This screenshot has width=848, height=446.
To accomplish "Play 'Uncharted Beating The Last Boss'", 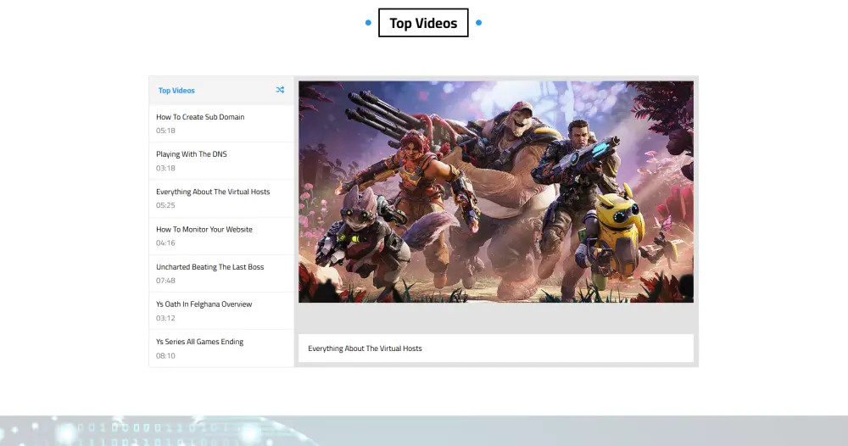I will [x=221, y=274].
